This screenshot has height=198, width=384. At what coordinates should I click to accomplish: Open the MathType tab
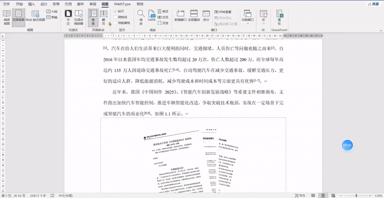tap(122, 4)
